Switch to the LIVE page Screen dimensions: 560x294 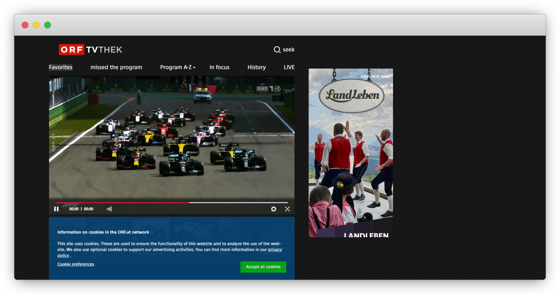pyautogui.click(x=289, y=67)
